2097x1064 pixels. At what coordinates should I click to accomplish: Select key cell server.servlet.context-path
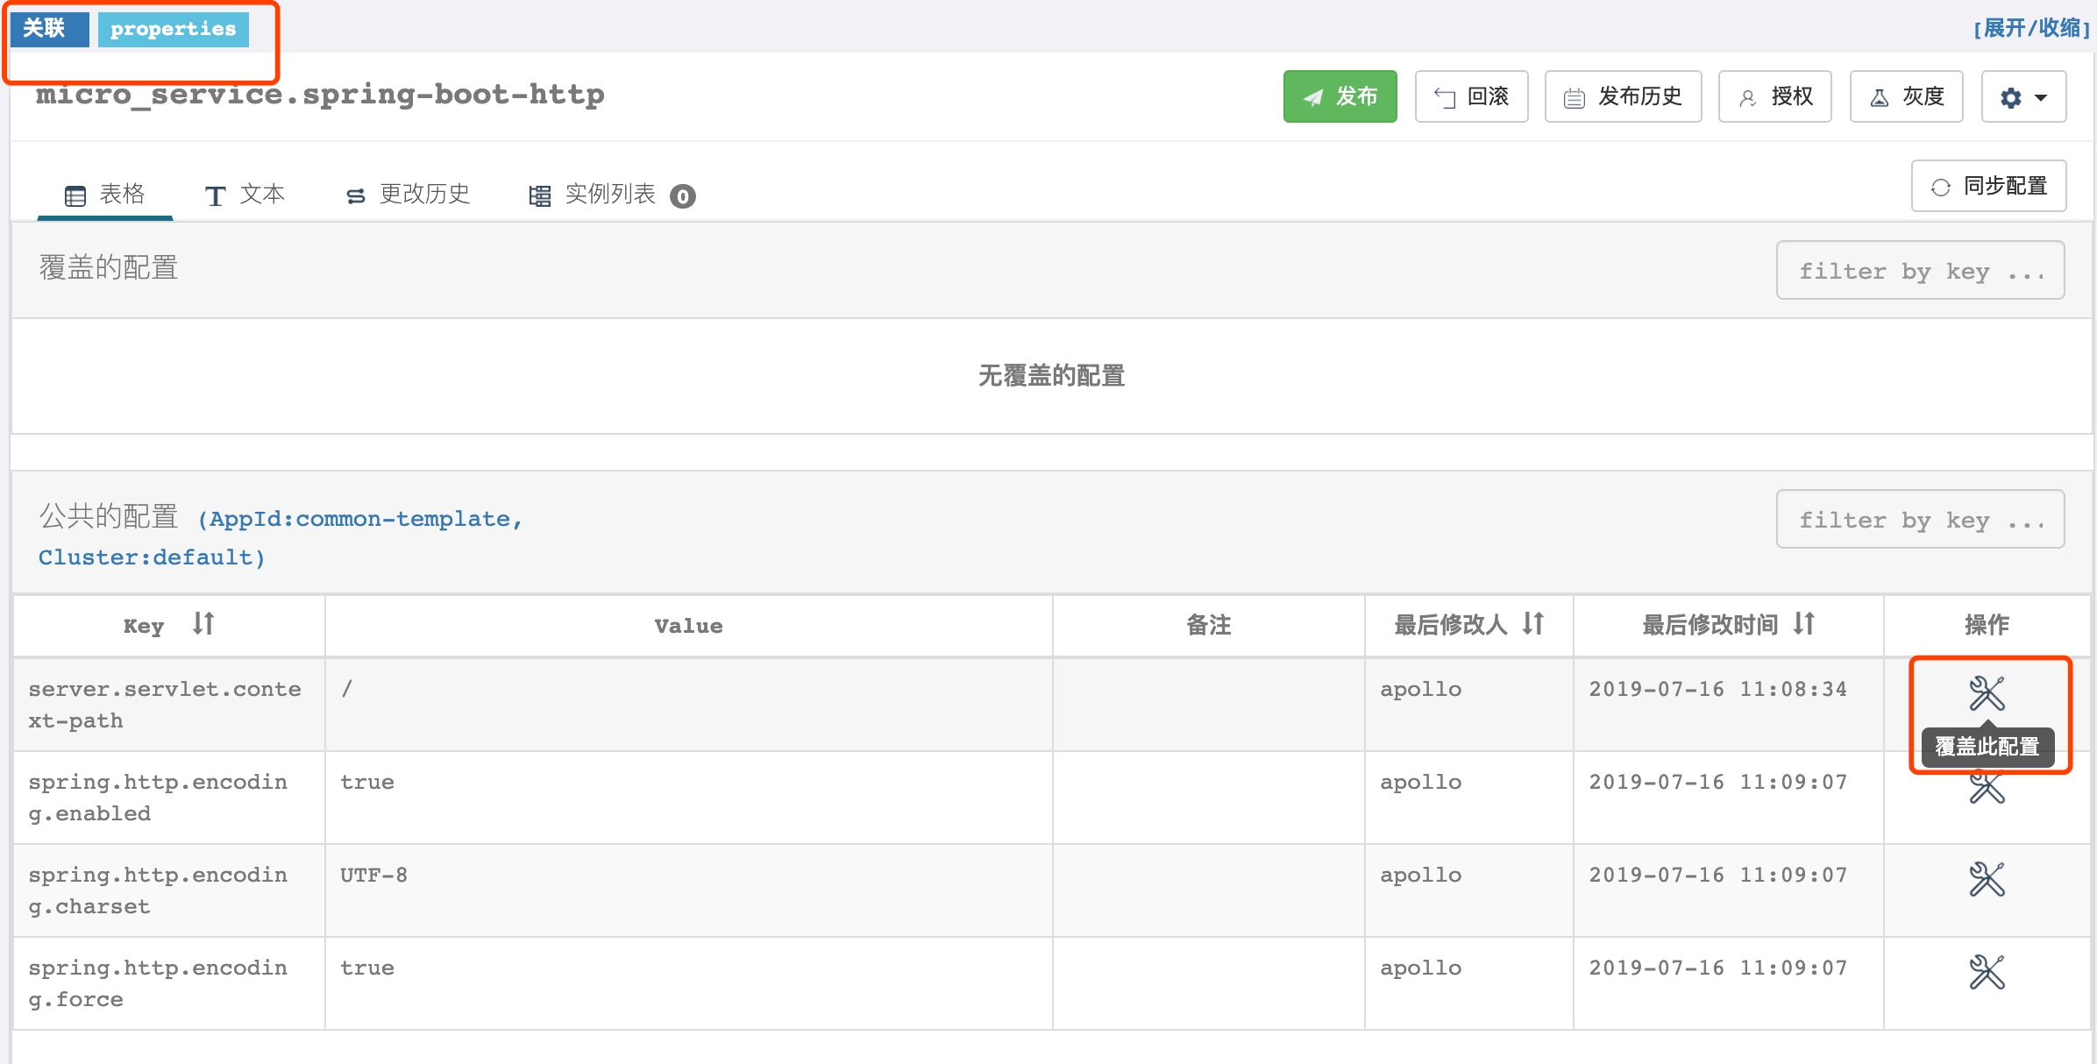168,705
